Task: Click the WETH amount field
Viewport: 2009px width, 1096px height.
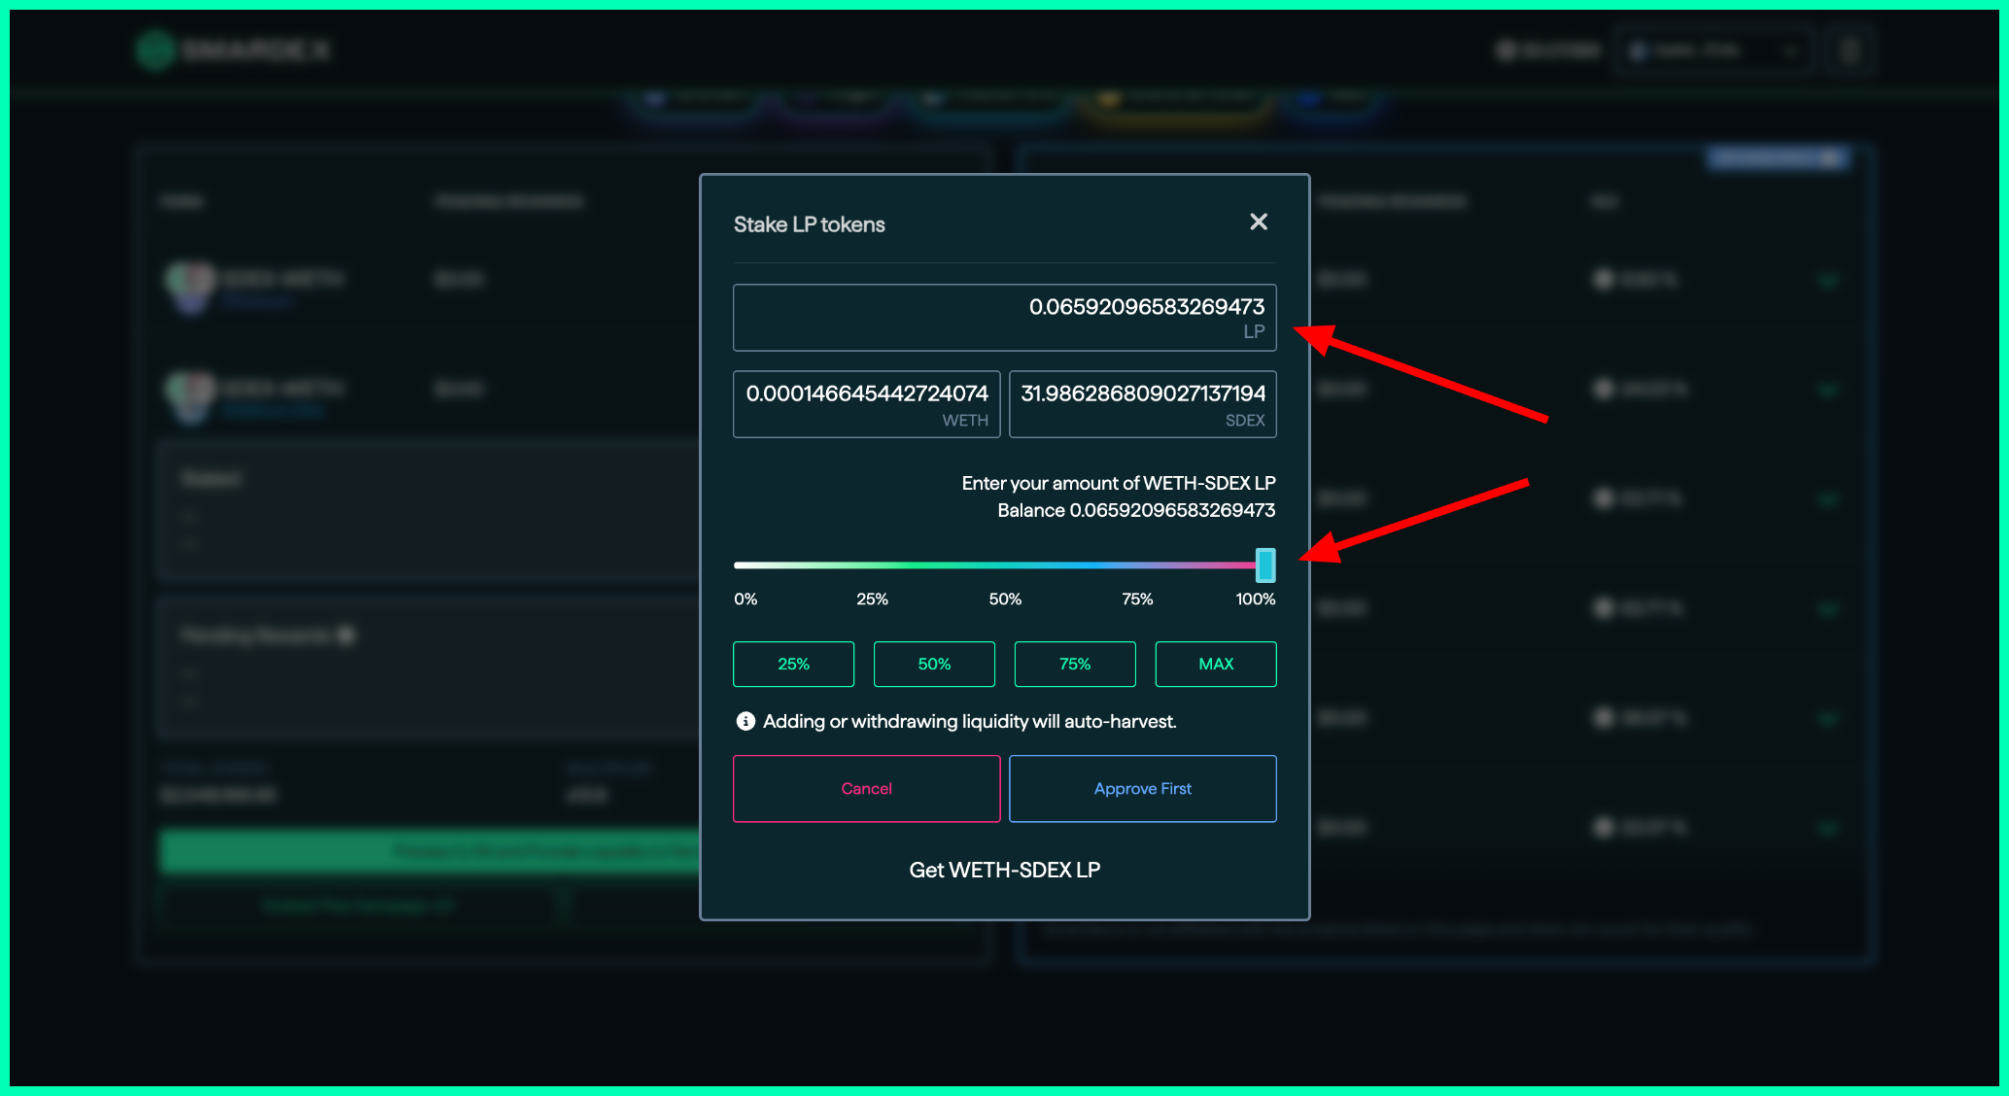Action: click(x=866, y=403)
